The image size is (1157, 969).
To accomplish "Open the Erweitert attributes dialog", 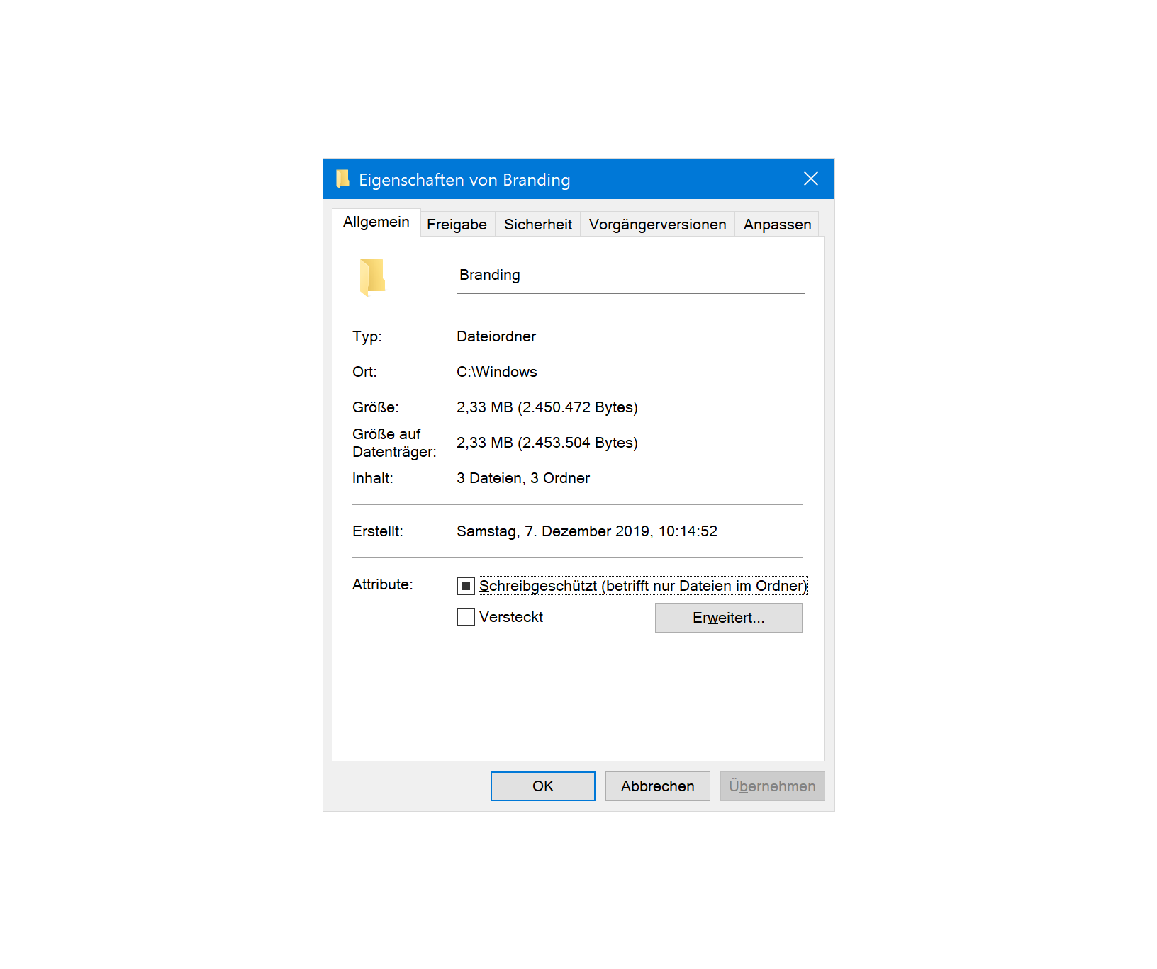I will (728, 617).
